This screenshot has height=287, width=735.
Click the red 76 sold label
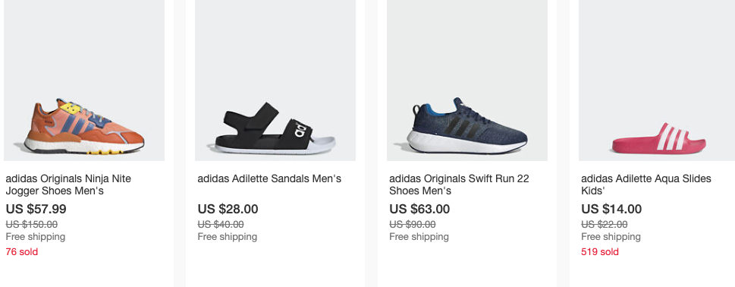[x=21, y=252]
